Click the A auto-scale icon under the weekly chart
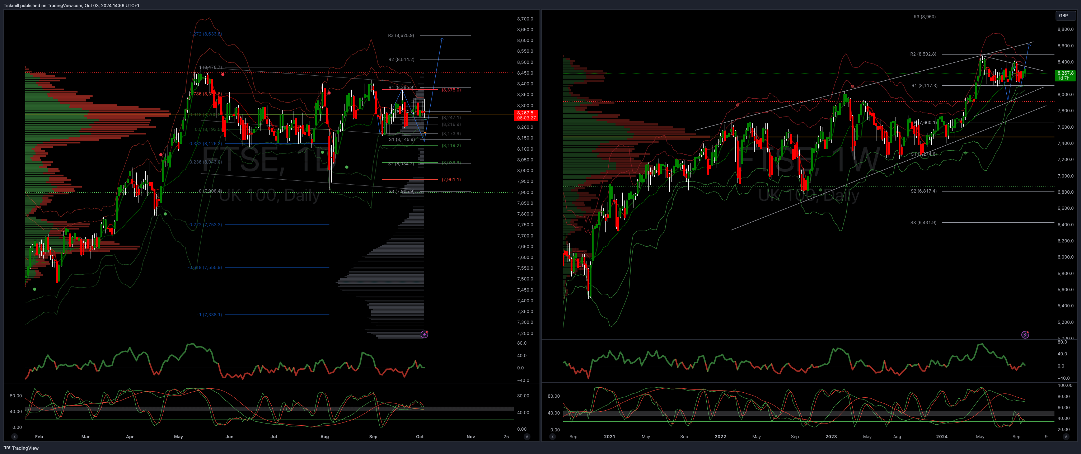This screenshot has height=454, width=1081. [x=1066, y=436]
